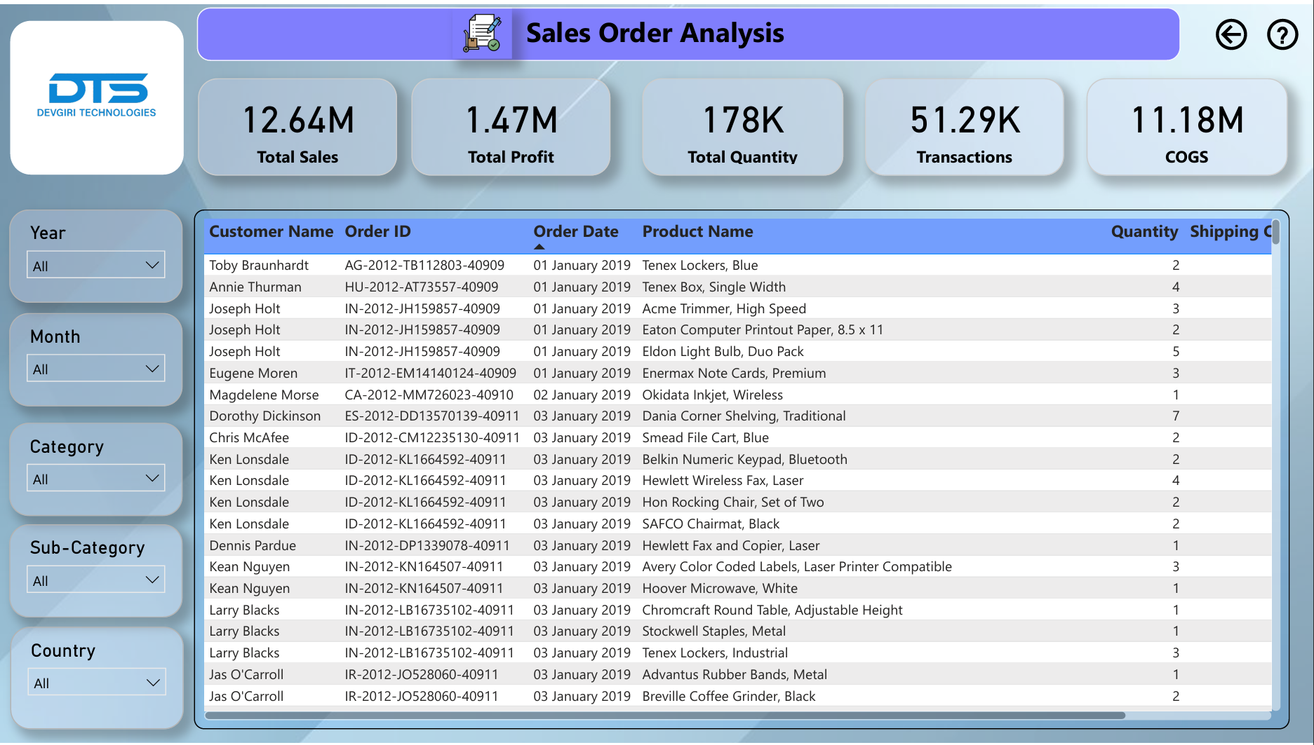The height and width of the screenshot is (745, 1314).
Task: Click the Product Name column header
Action: tap(697, 231)
